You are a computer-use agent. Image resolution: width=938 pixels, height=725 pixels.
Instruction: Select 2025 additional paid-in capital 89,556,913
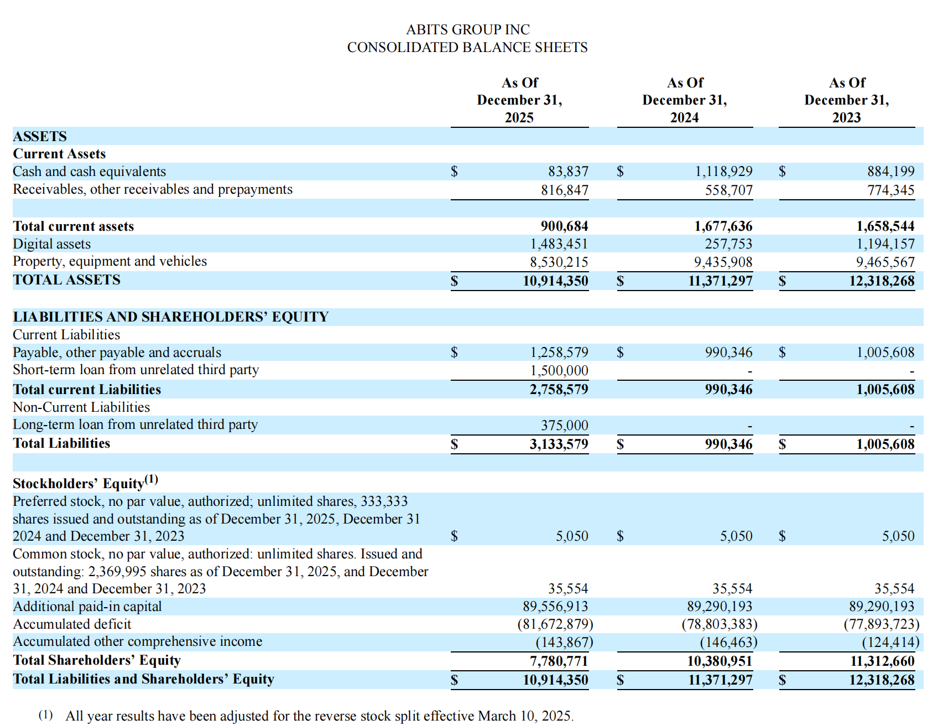tap(555, 607)
